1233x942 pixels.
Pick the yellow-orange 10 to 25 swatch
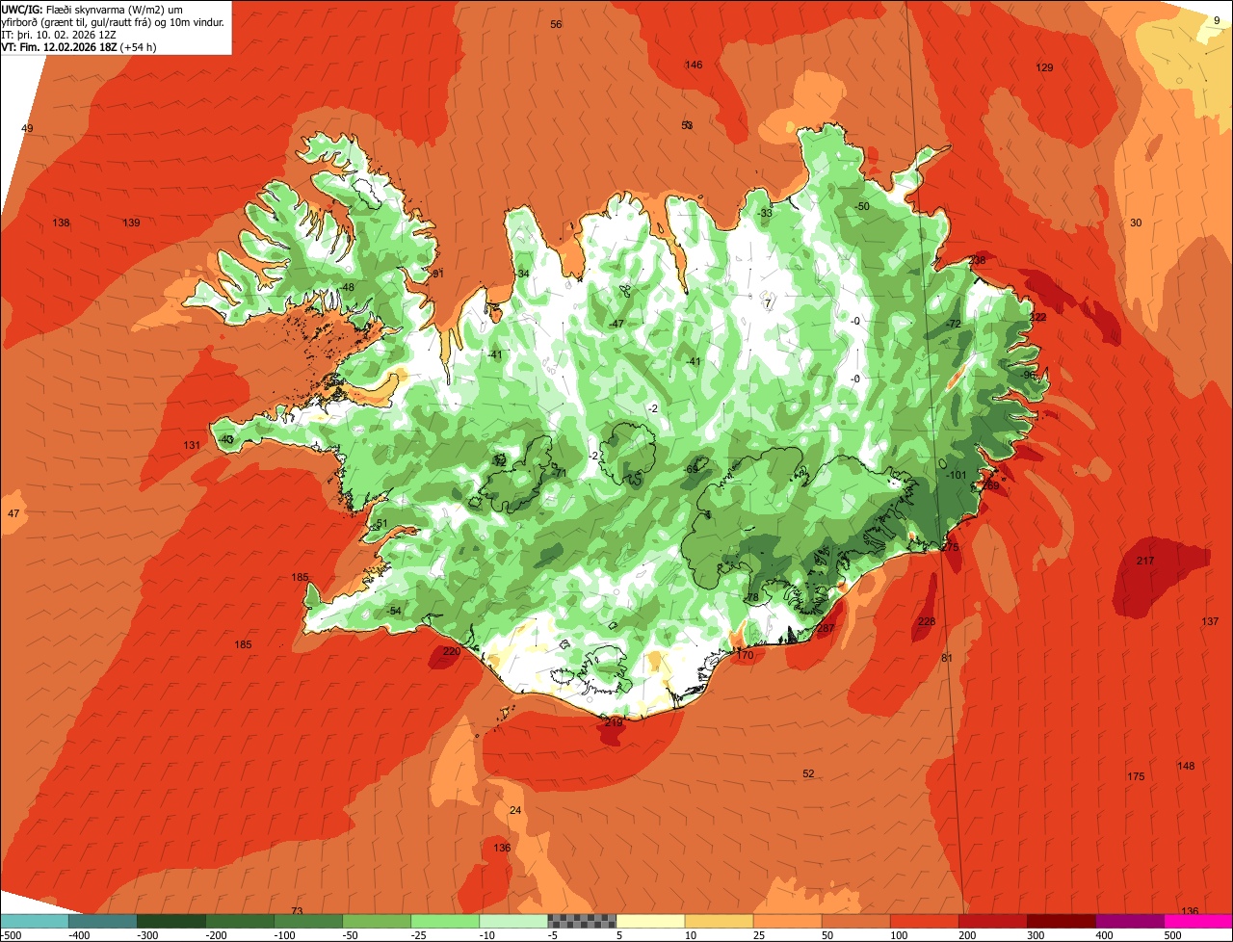coord(720,921)
